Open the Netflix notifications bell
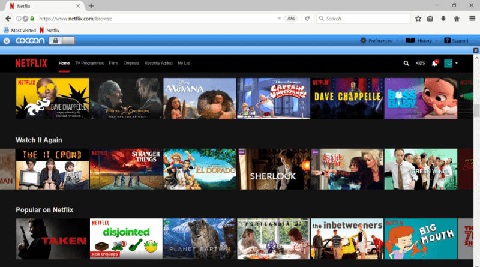Screen dimensions: 480x267 coord(434,64)
